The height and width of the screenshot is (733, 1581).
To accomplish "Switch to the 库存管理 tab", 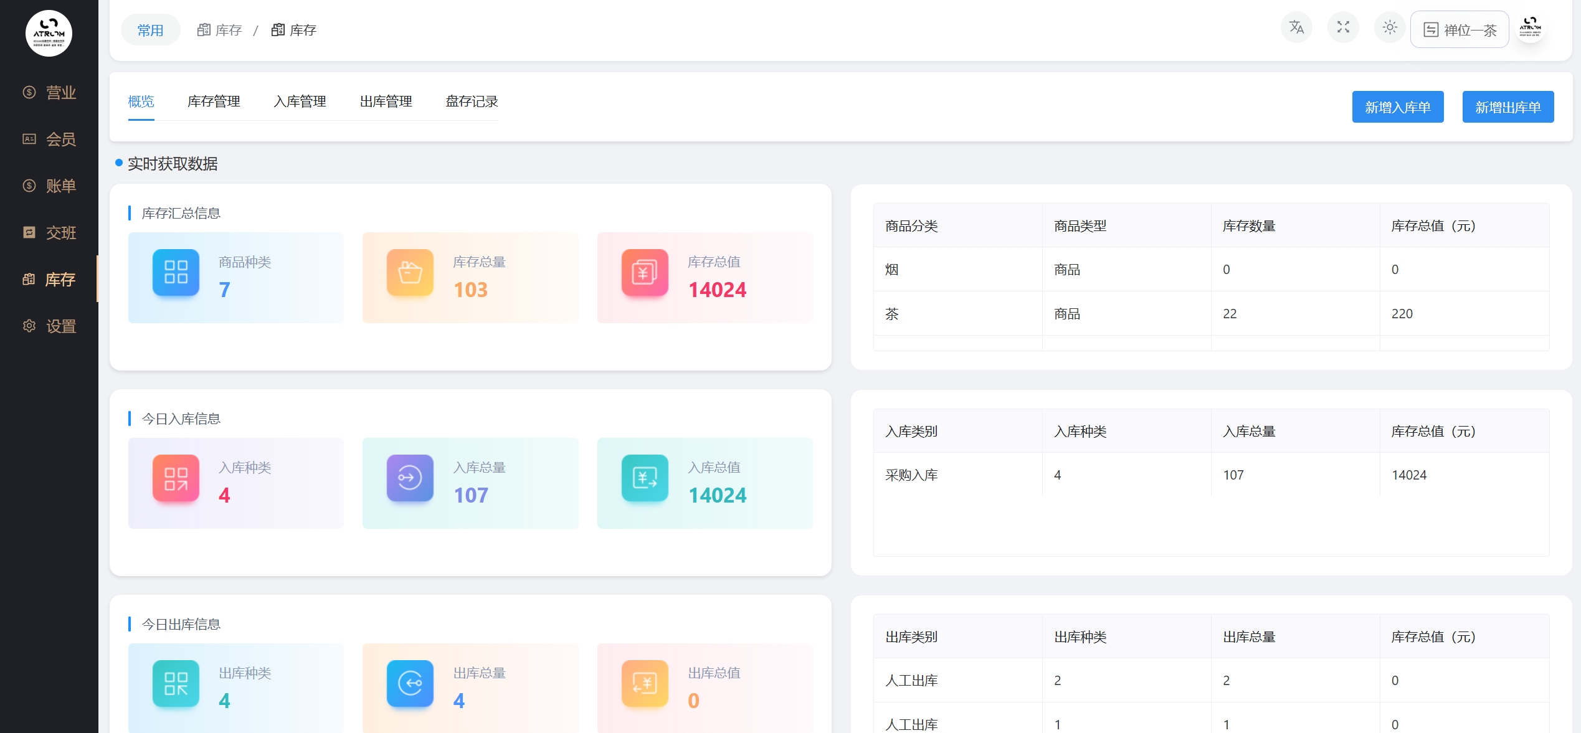I will [214, 102].
